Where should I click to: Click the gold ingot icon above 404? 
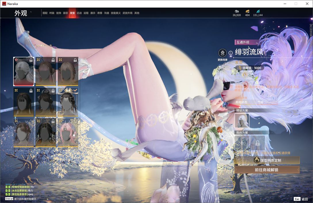(247, 11)
